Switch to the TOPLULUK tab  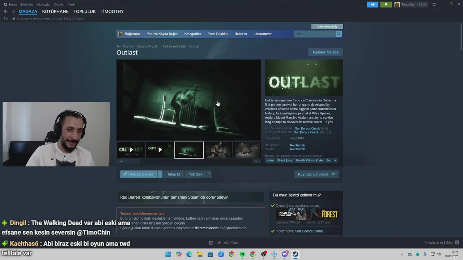(85, 12)
